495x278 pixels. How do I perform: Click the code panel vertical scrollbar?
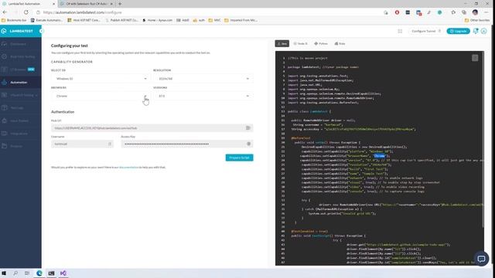tap(483, 139)
